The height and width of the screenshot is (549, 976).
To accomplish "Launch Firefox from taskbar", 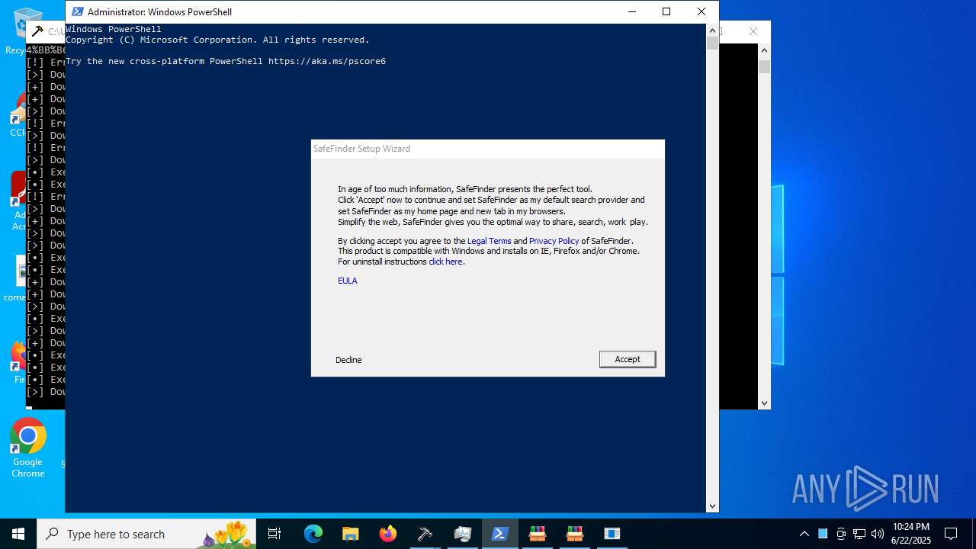I will [388, 534].
